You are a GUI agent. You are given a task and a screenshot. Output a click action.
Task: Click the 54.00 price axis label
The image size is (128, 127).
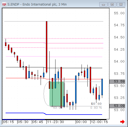(119, 62)
